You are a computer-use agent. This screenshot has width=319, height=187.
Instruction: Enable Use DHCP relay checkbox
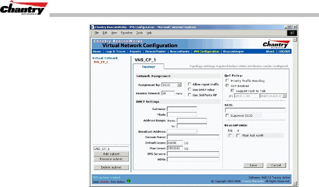[190, 89]
